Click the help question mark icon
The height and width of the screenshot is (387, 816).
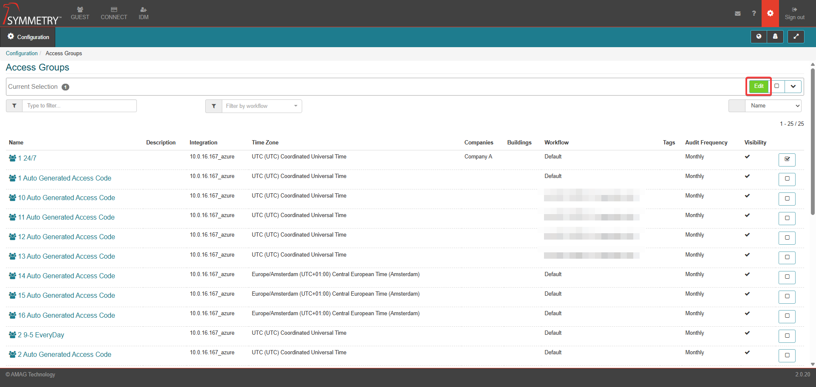754,14
